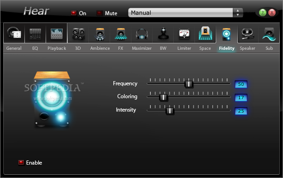Switch to the Limiter tab label
283x178 pixels.
pos(184,48)
